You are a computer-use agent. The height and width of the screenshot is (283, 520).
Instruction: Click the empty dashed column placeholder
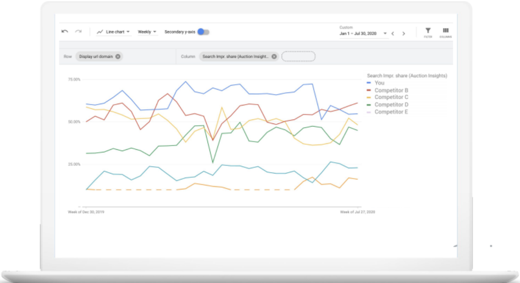coord(298,56)
